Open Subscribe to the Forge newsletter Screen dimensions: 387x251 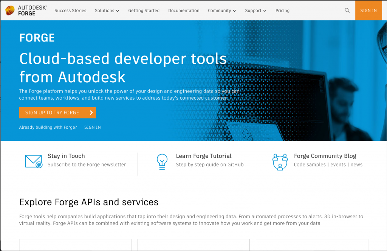point(87,165)
